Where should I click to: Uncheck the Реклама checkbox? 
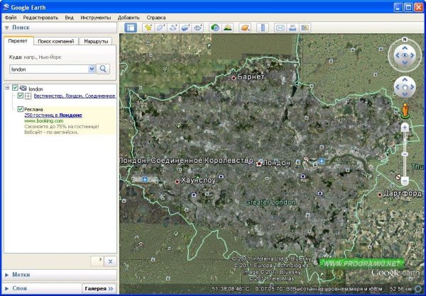[20, 109]
